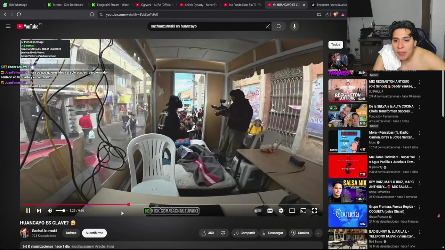Open Grupo Frontera COQUETA video
This screenshot has width=445, height=250.
[348, 215]
